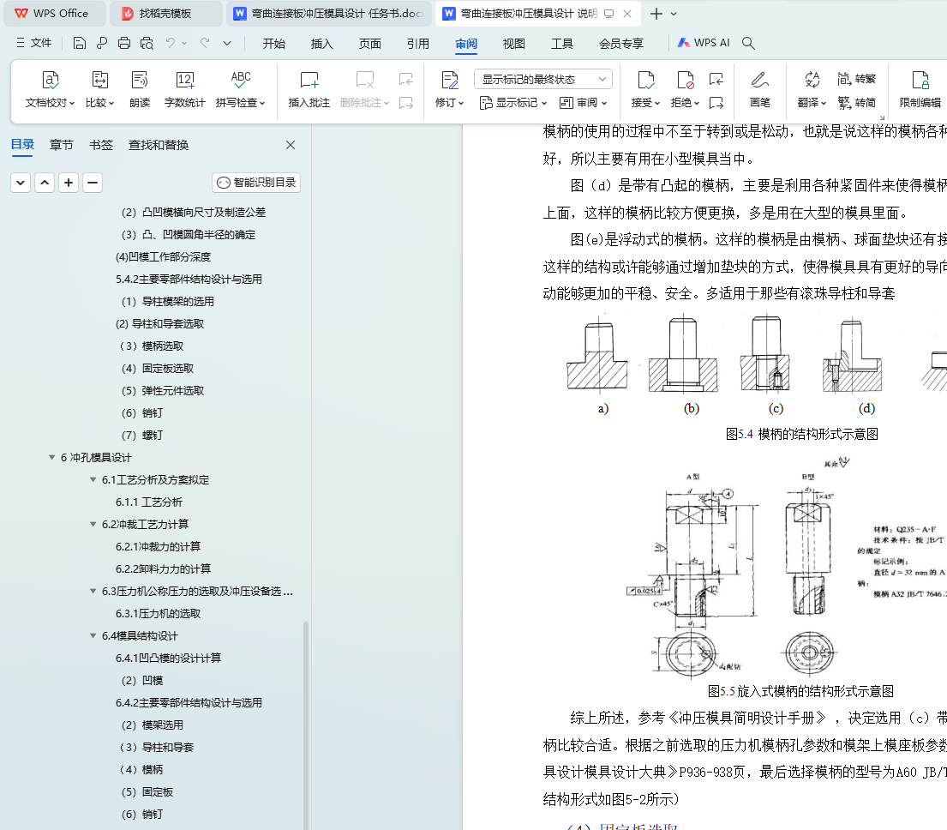Open WPS Office home tab

pos(53,13)
